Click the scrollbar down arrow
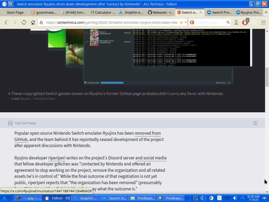269x202 pixels. pyautogui.click(x=267, y=192)
